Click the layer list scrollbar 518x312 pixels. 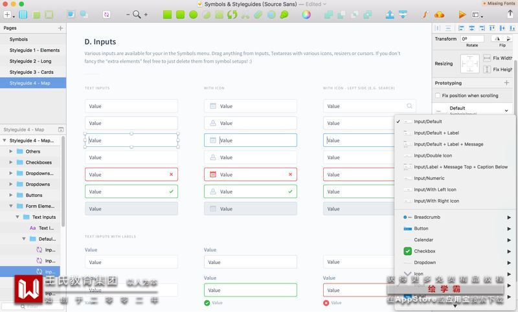click(63, 182)
